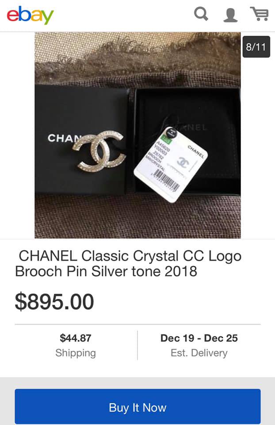Tap the Dec 19 - Dec 25 dates
This screenshot has width=275, height=425.
coord(199,338)
